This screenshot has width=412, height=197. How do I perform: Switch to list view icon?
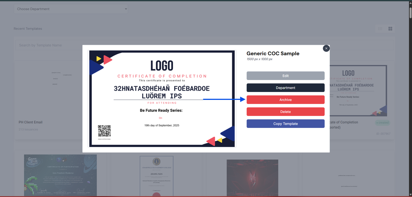tap(380, 29)
